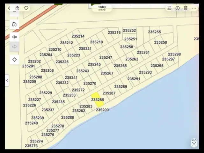Click parcel label 235280
Image resolution: width=204 pixels, height=153 pixels.
coord(68,118)
